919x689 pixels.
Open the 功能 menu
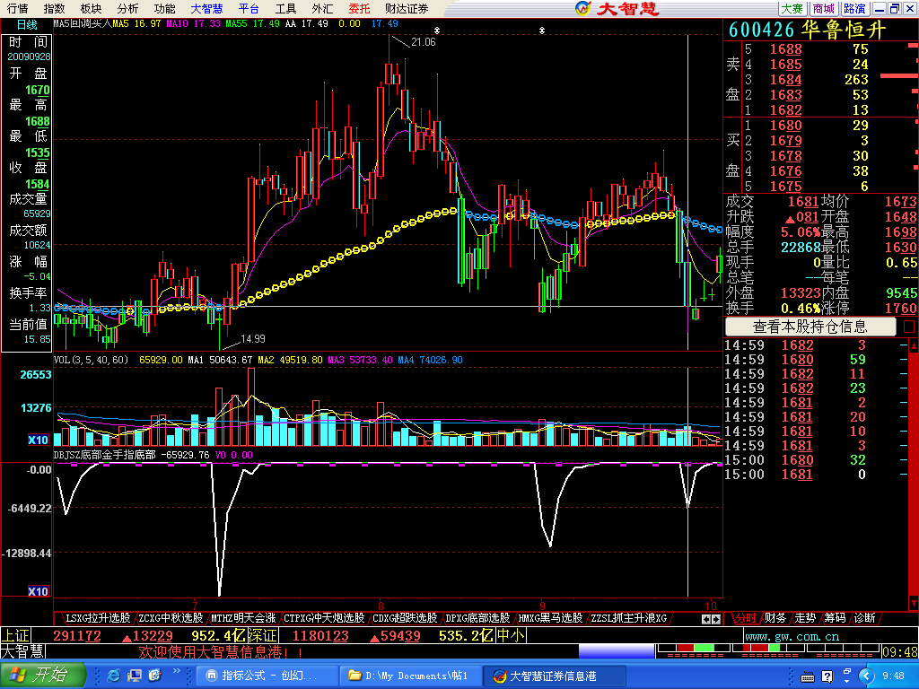164,8
